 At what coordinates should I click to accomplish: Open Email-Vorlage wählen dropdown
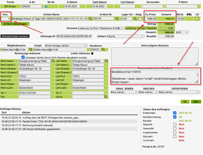[66, 45]
